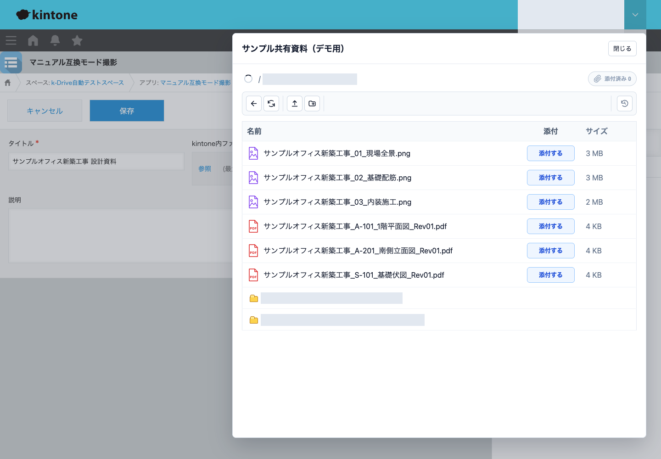Attach S-101_基礎伏図_Rev01.pdf file
The image size is (661, 459).
pyautogui.click(x=551, y=275)
